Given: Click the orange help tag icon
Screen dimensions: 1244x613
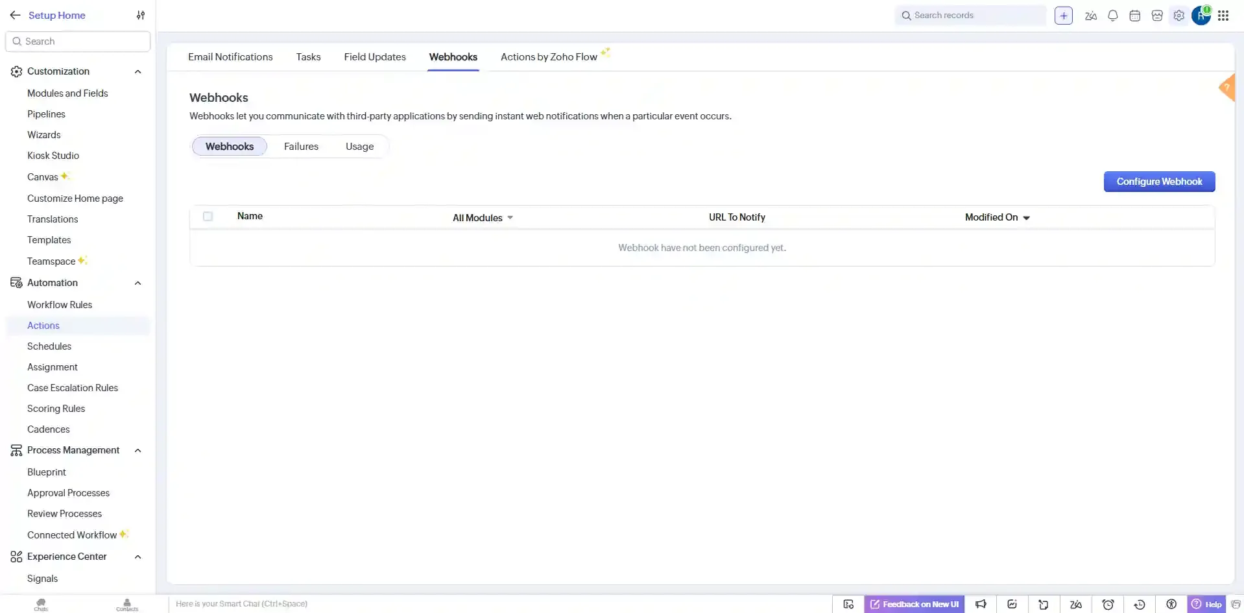Looking at the screenshot, I should (1226, 88).
